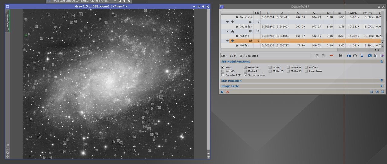Screen dimensions: 387x164
Task: Collapse all star items in DynamicPSF
Action: (x=323, y=56)
